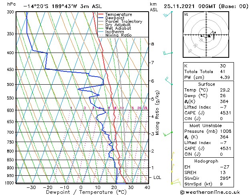This screenshot has width=252, height=195.
Task: Click the yellow wind barb near 850 hPa
Action: pos(173,156)
